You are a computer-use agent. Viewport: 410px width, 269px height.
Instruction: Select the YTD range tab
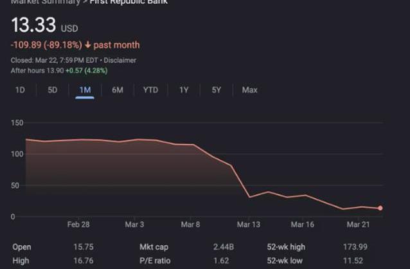150,90
